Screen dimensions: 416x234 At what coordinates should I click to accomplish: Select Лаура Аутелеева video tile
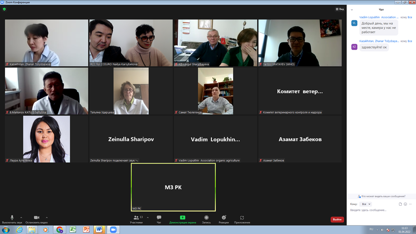point(47,139)
